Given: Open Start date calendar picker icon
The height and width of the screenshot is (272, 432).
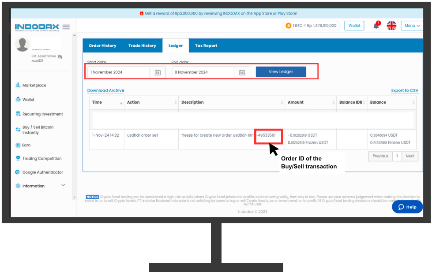Looking at the screenshot, I should [158, 72].
